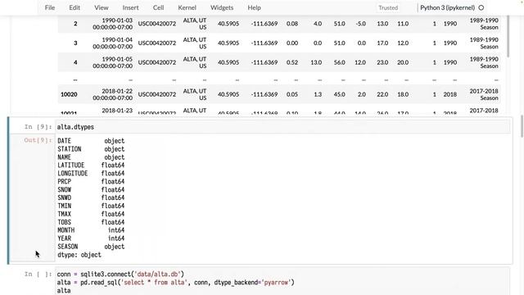Open the Cell menu
This screenshot has width=524, height=295.
158,7
